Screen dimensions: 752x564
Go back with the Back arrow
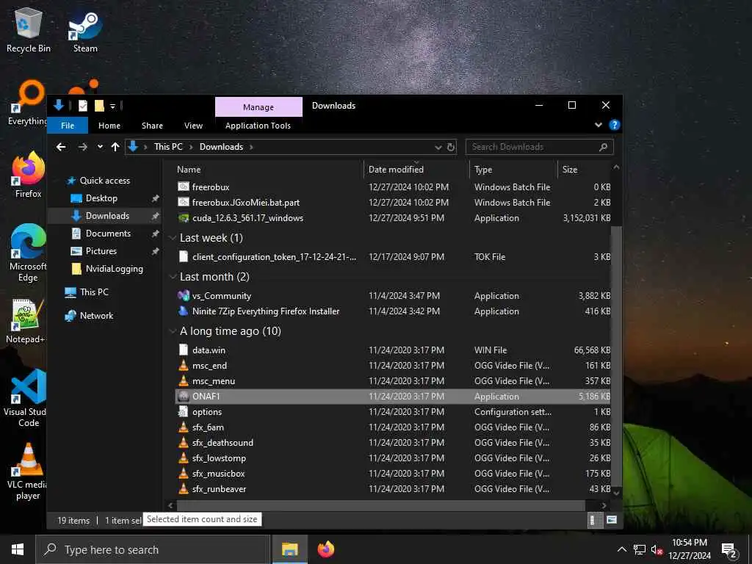[x=61, y=147]
